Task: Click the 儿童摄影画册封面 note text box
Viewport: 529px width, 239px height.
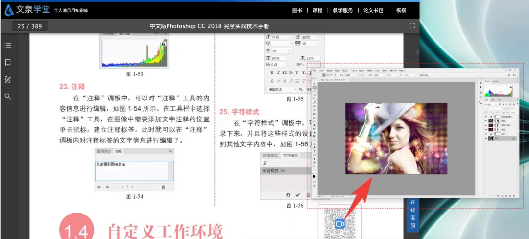Action: point(134,170)
